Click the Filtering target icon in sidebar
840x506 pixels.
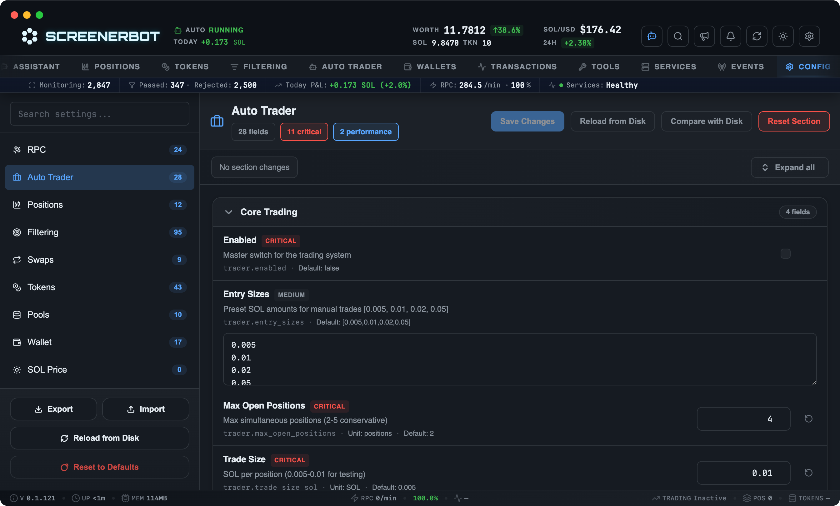(x=17, y=232)
